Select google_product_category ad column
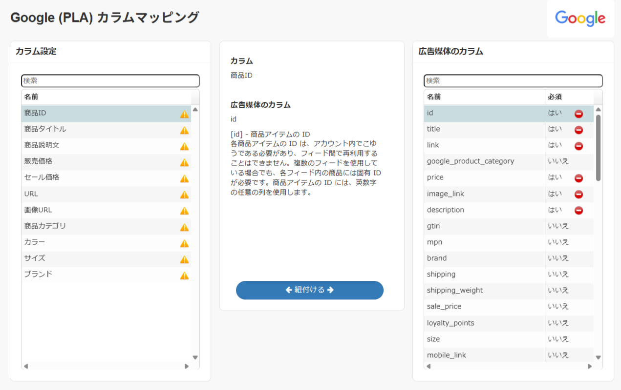This screenshot has height=390, width=621. (x=509, y=162)
